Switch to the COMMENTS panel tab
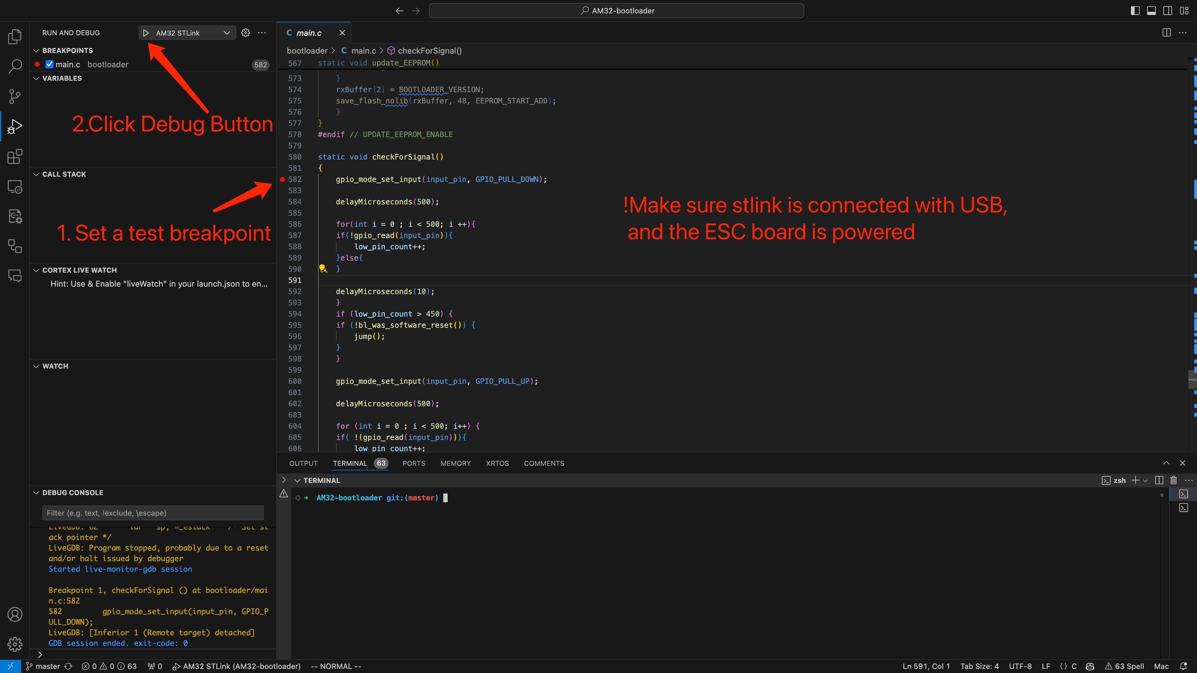Screen dimensions: 1197x673 544,463
